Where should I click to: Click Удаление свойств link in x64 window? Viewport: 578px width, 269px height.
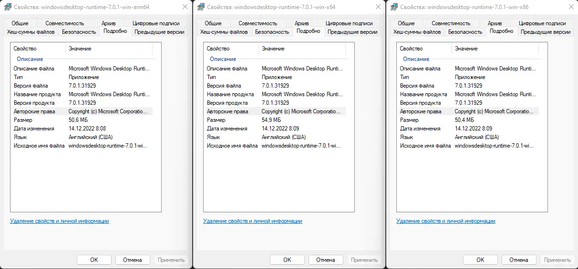coord(253,221)
